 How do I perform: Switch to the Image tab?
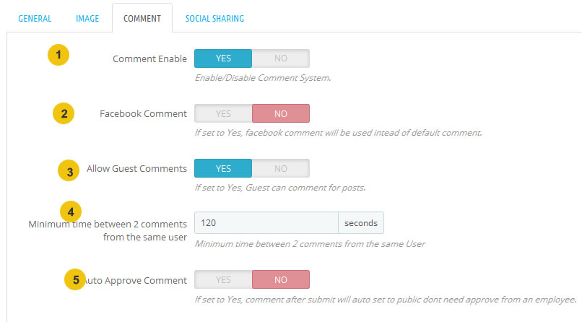tap(87, 19)
